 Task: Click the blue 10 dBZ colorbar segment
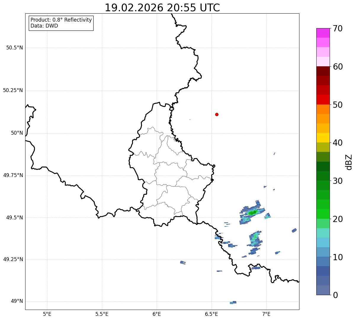click(323, 252)
